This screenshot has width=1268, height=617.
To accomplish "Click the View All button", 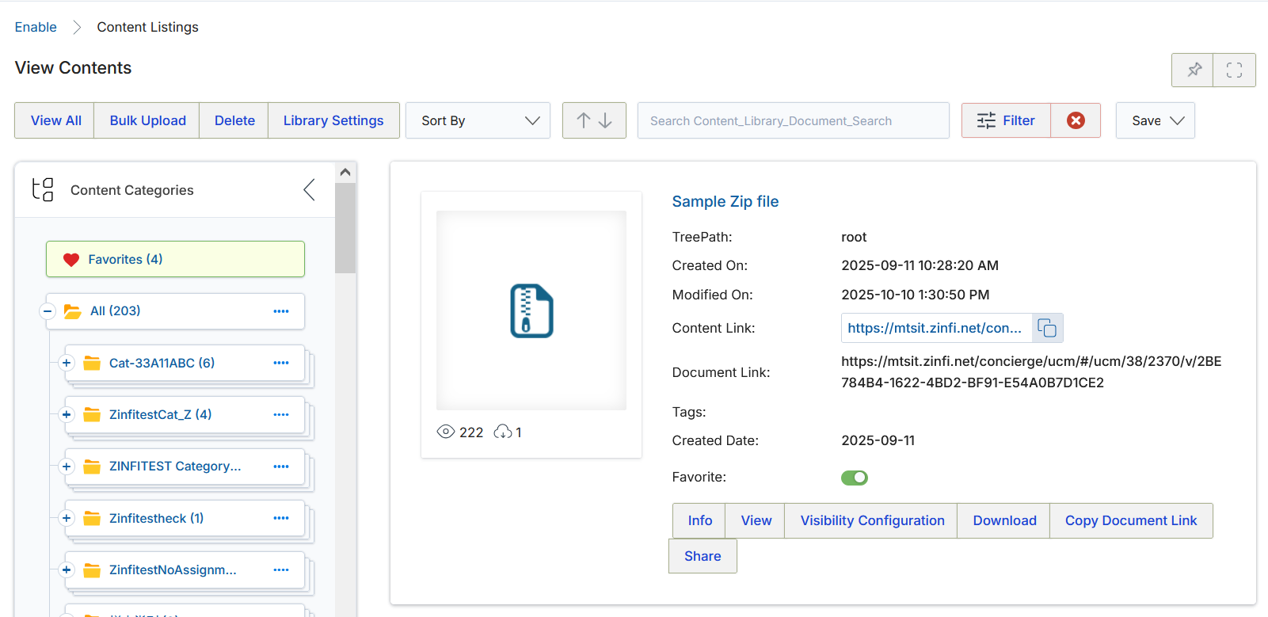I will [55, 120].
